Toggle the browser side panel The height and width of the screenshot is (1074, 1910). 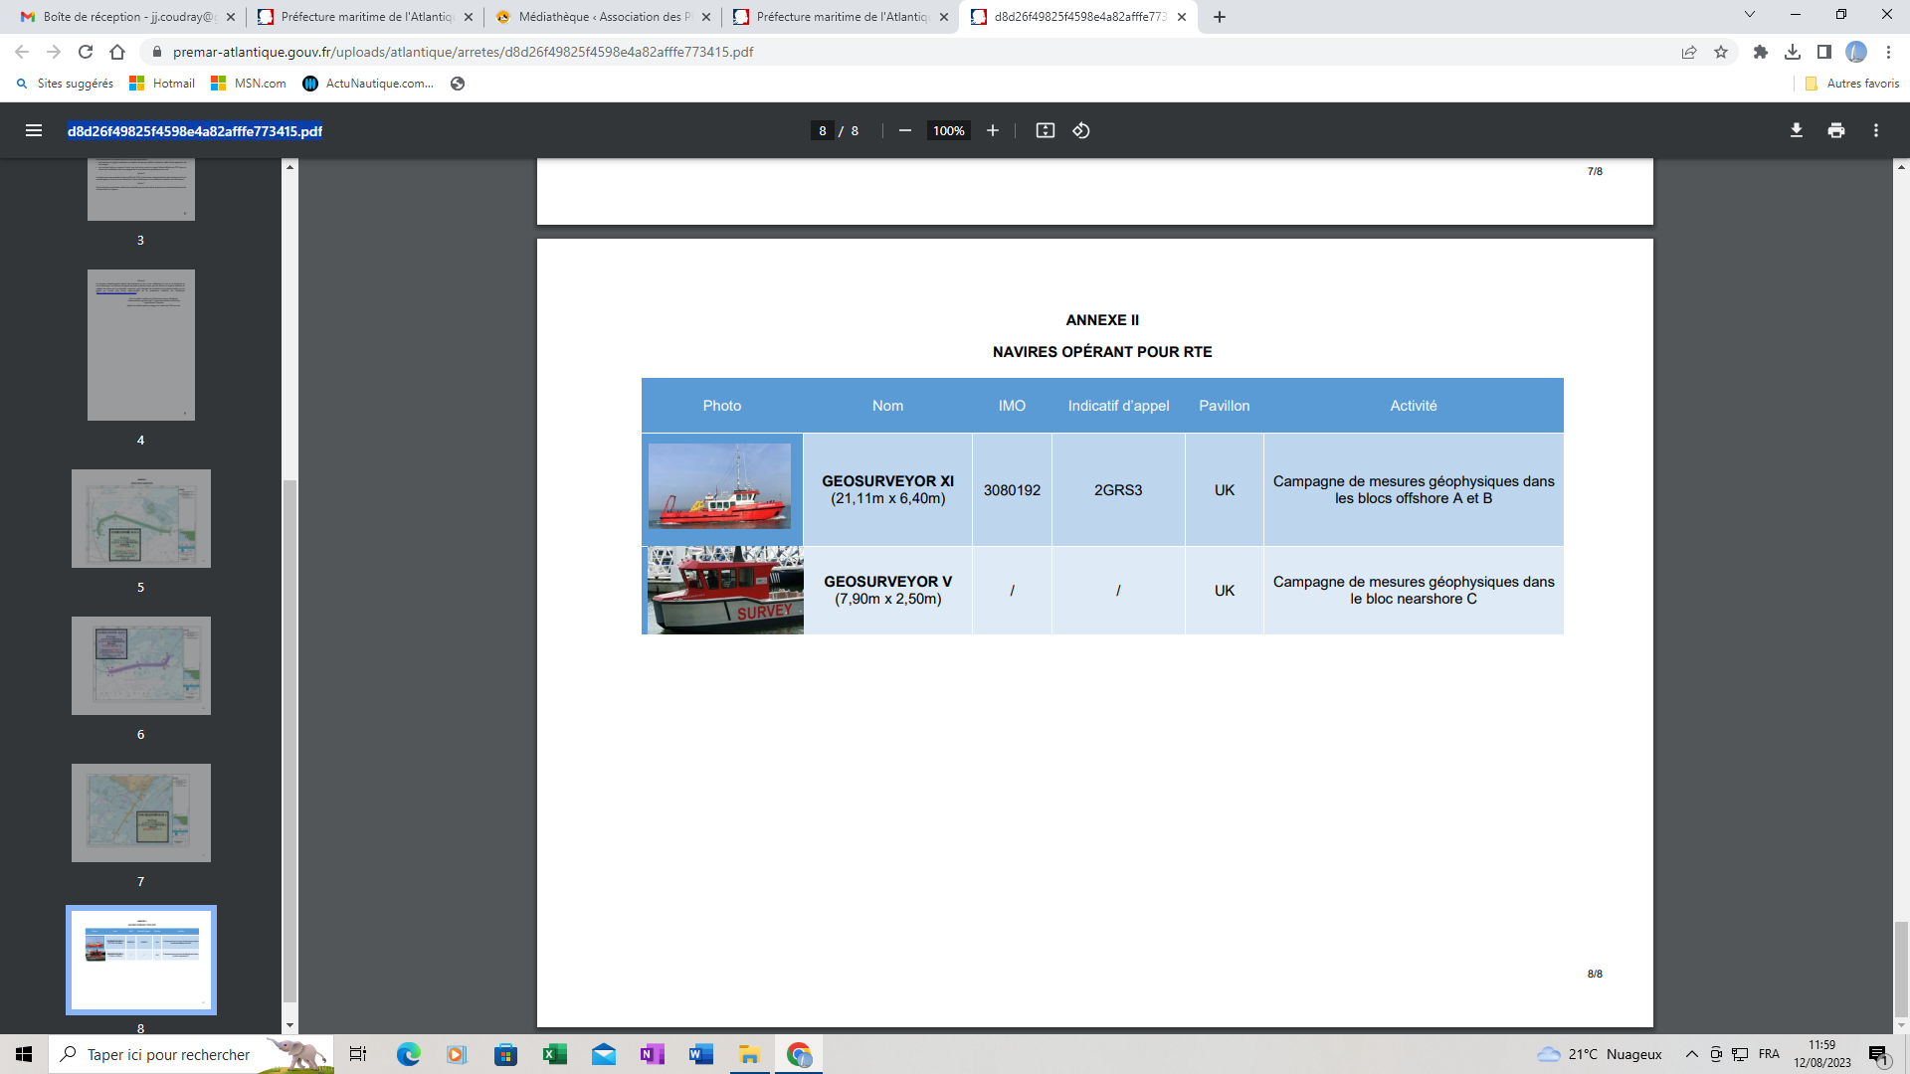tap(1824, 52)
